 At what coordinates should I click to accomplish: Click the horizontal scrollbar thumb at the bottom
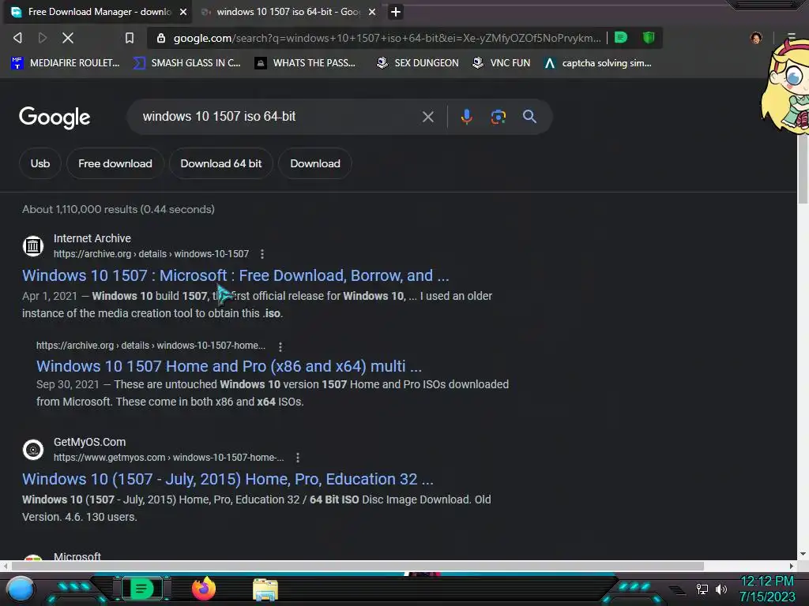pyautogui.click(x=358, y=567)
